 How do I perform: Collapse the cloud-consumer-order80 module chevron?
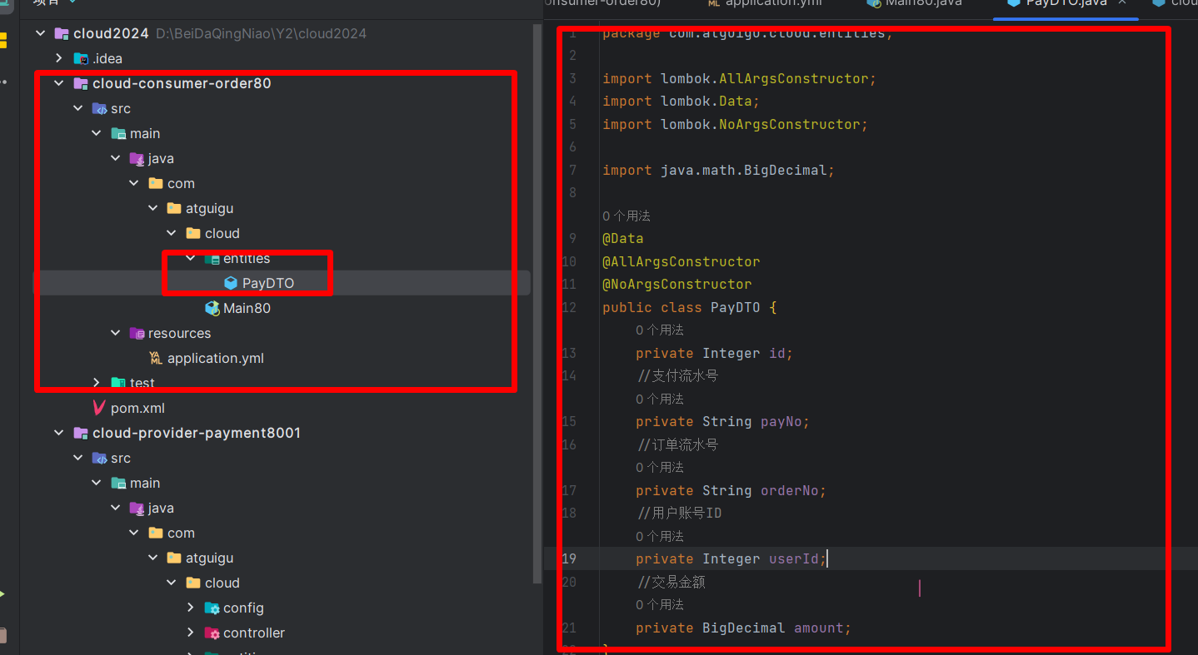pos(58,83)
